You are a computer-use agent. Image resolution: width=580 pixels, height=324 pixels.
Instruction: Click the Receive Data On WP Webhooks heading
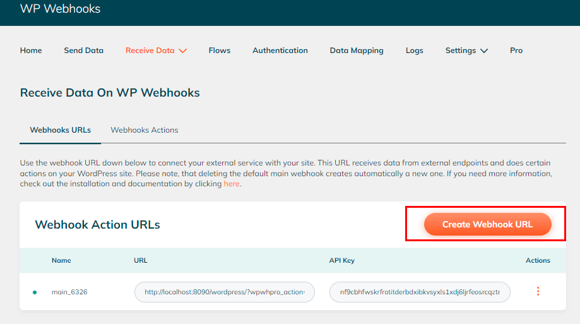[110, 93]
